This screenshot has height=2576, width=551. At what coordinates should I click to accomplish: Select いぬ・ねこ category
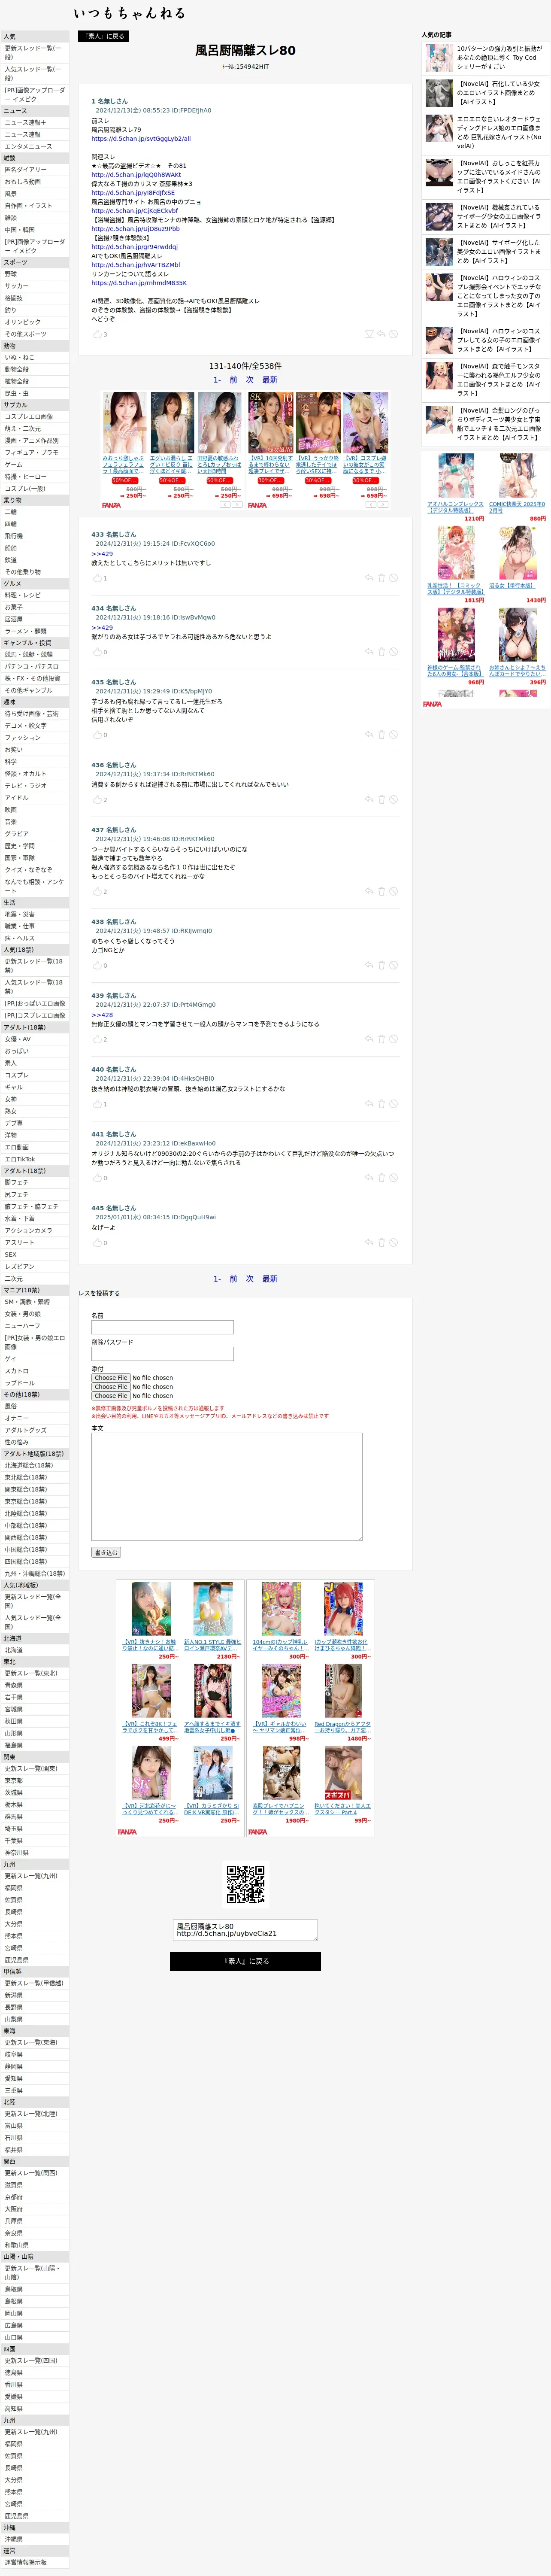(35, 358)
